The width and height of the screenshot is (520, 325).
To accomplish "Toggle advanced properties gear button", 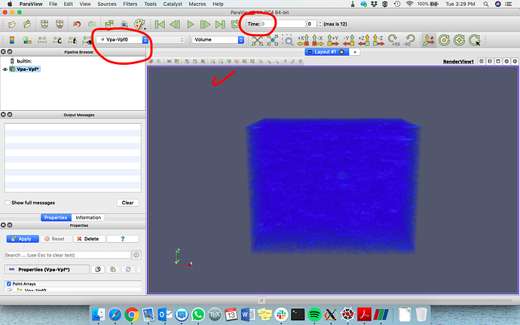I will pyautogui.click(x=136, y=255).
